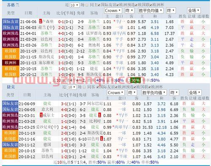The height and width of the screenshot is (166, 211).
Task: Click score 4-0(1-0) in Scotland table
Action: (x=66, y=33)
